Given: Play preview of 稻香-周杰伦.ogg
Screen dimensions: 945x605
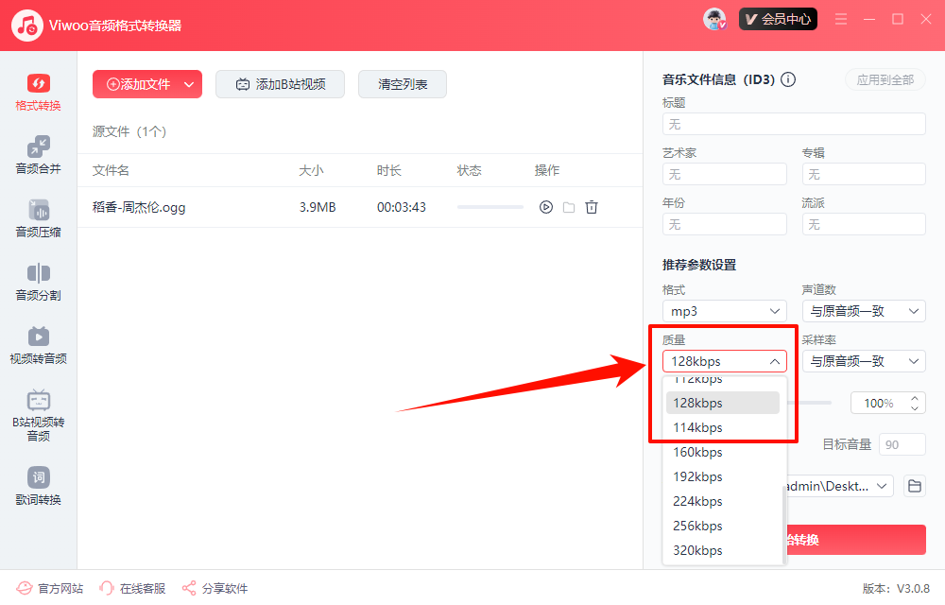Looking at the screenshot, I should 545,206.
